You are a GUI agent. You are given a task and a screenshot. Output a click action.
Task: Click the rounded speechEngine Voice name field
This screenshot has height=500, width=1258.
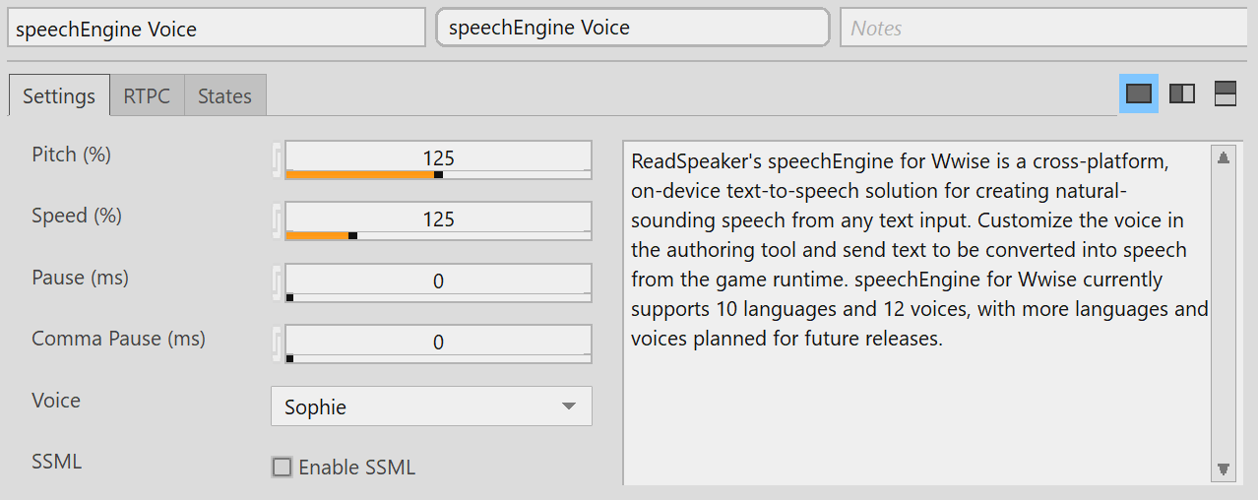tap(632, 29)
